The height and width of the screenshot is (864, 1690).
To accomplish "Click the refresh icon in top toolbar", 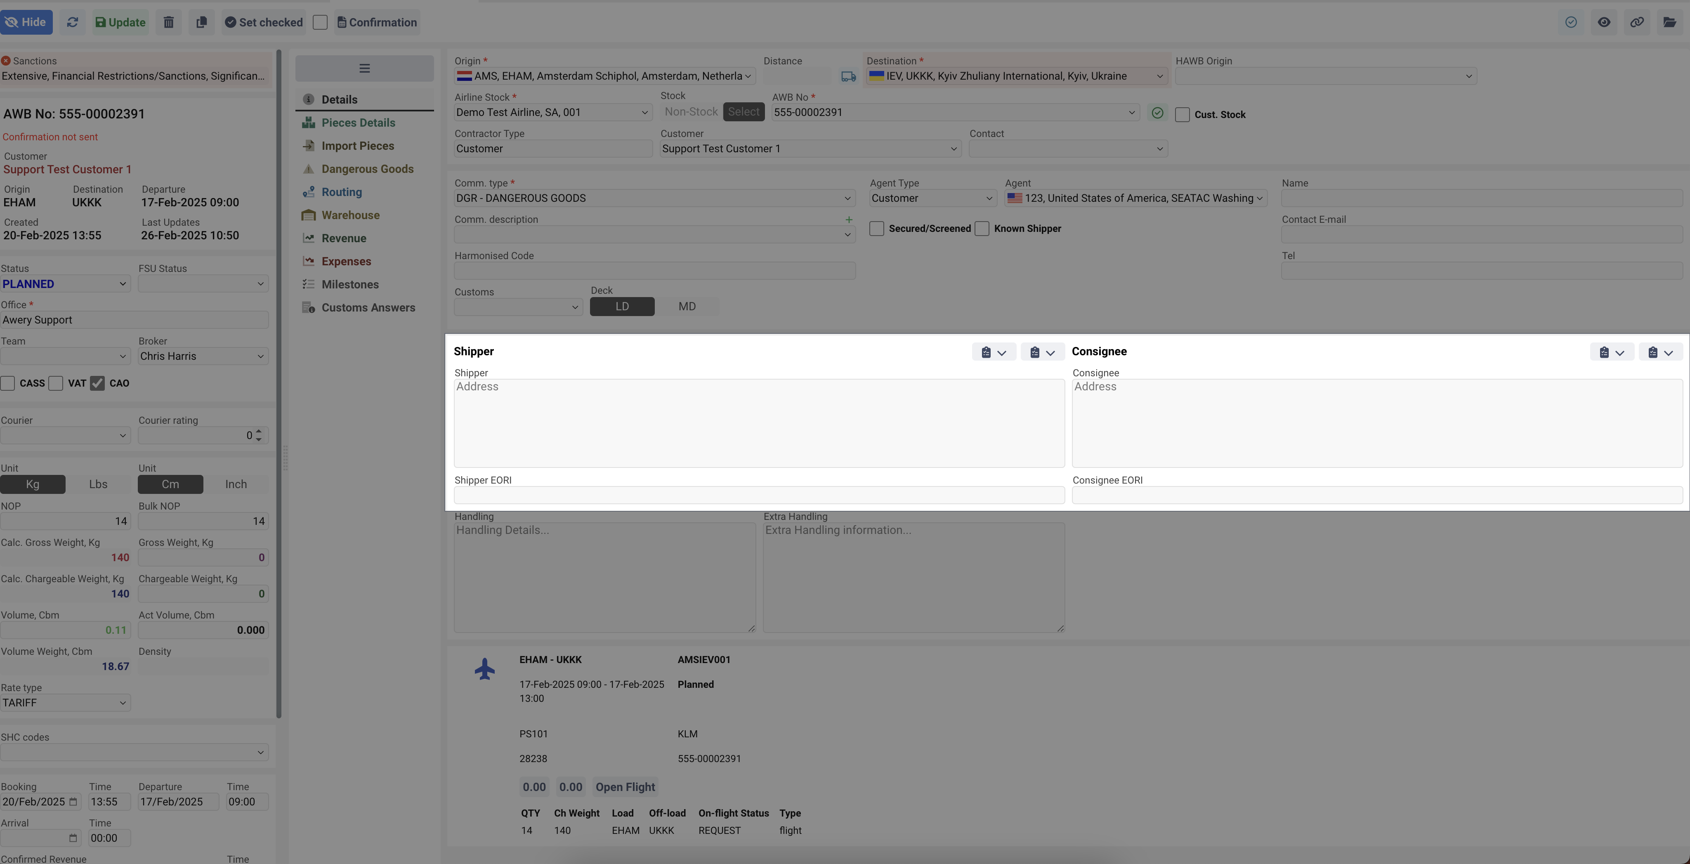I will pos(72,22).
